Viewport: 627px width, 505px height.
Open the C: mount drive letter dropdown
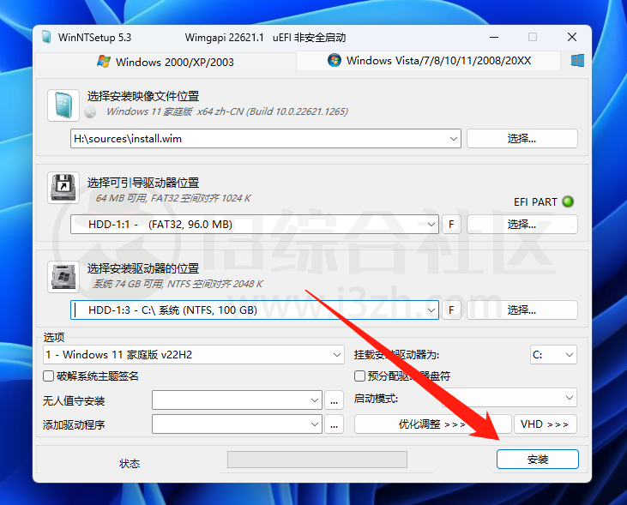pos(553,355)
